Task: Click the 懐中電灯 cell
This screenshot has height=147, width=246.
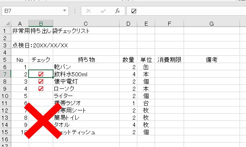Action: tap(86, 82)
